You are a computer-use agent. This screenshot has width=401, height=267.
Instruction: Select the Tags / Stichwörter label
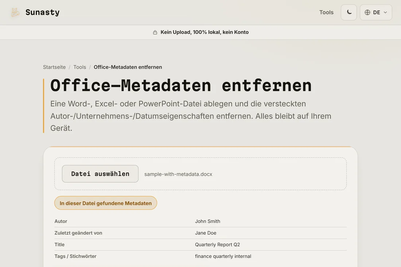point(75,256)
